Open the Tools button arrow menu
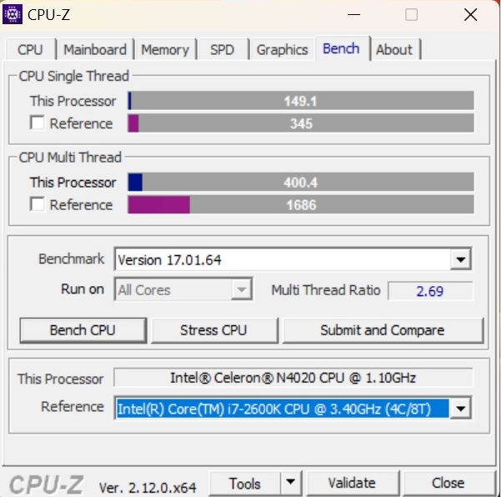 (291, 483)
